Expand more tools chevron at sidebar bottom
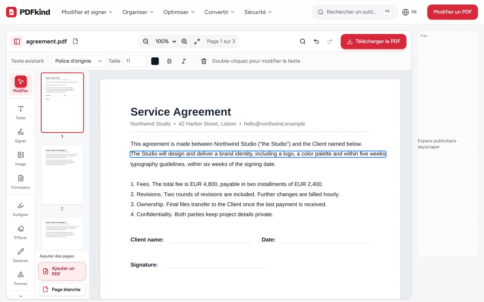 pyautogui.click(x=21, y=296)
